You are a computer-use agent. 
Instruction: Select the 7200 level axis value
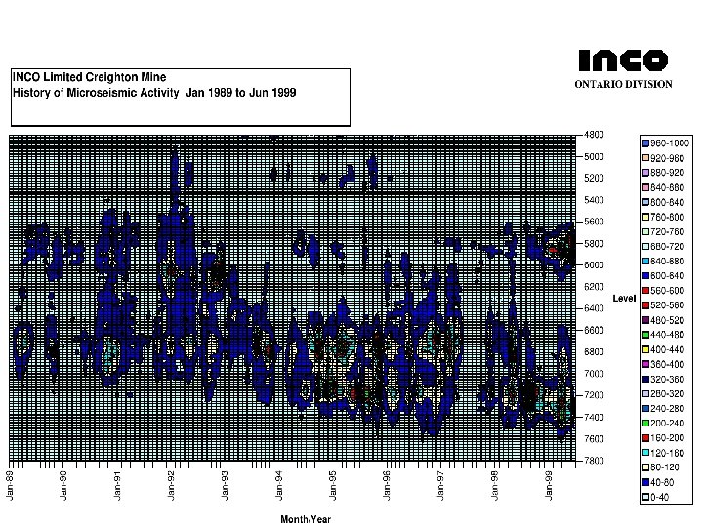pyautogui.click(x=594, y=395)
